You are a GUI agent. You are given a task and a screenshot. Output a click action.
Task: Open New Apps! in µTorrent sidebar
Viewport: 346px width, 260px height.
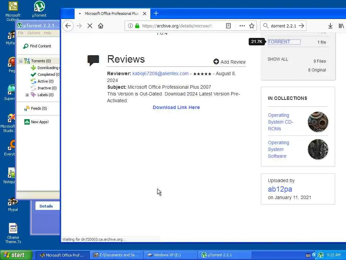tap(36, 122)
